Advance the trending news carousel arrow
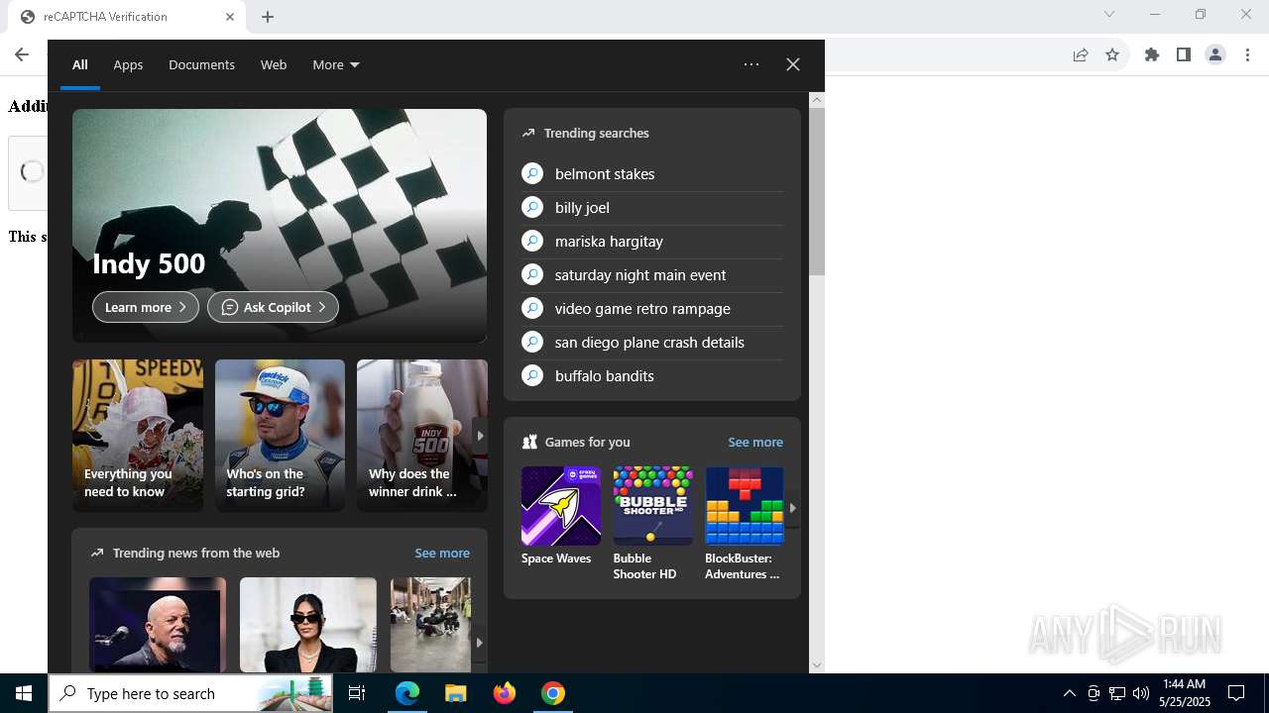Screen dimensions: 1269x713 [x=479, y=643]
